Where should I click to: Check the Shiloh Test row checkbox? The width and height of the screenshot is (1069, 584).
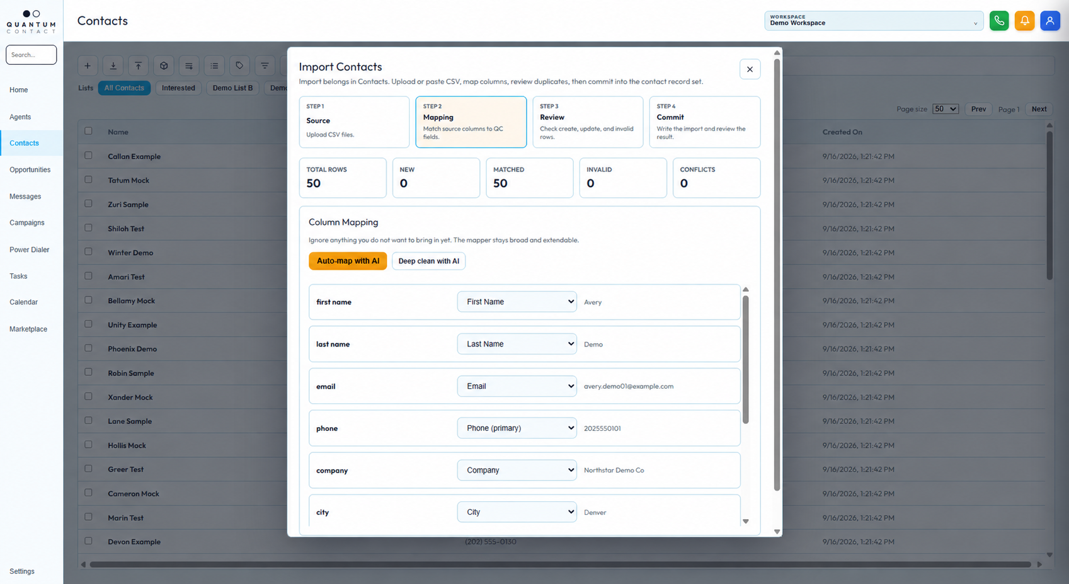click(88, 228)
